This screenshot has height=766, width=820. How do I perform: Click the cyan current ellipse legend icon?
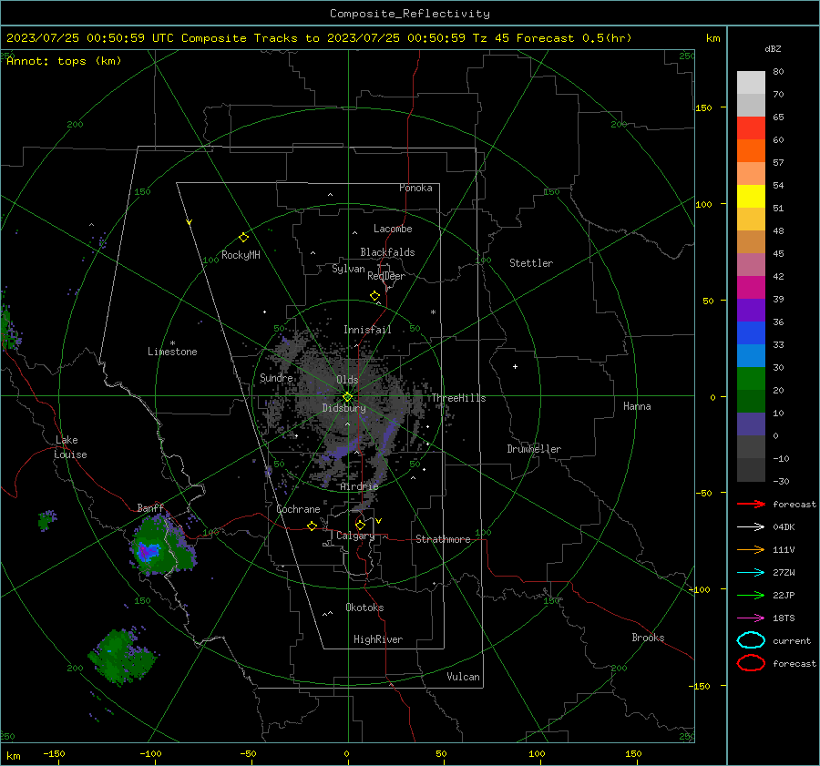751,640
